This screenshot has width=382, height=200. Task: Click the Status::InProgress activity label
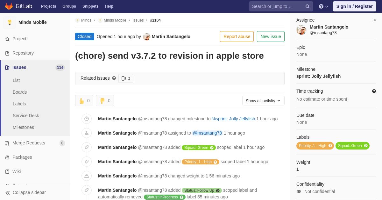click(x=165, y=197)
